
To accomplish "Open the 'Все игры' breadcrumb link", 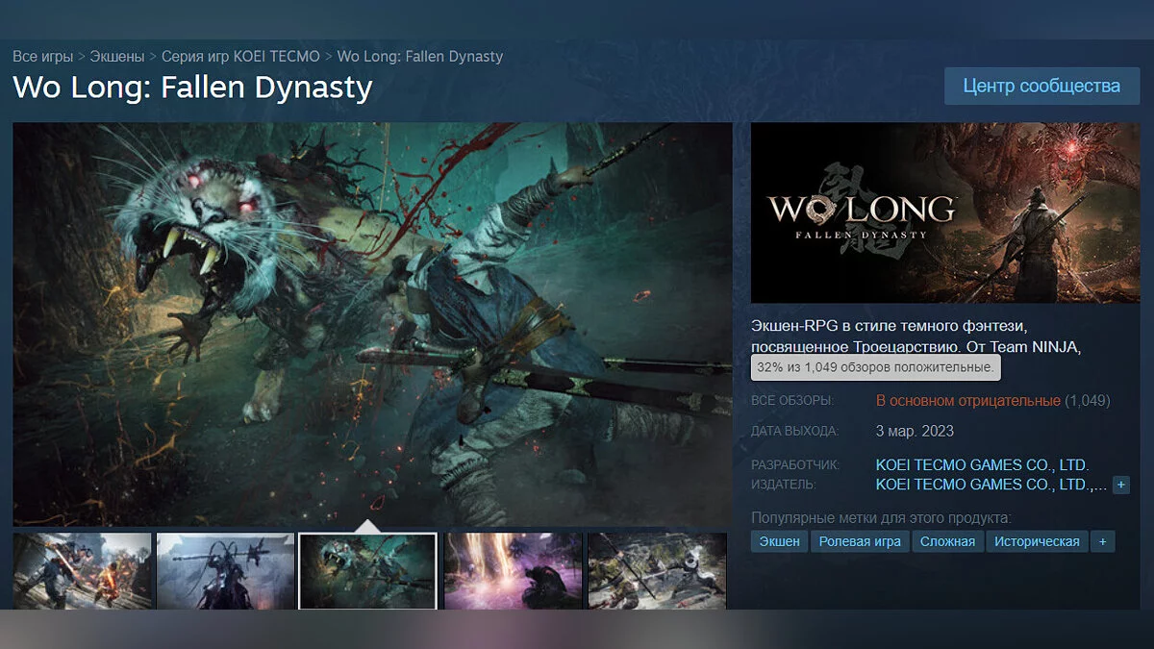I will pyautogui.click(x=43, y=56).
